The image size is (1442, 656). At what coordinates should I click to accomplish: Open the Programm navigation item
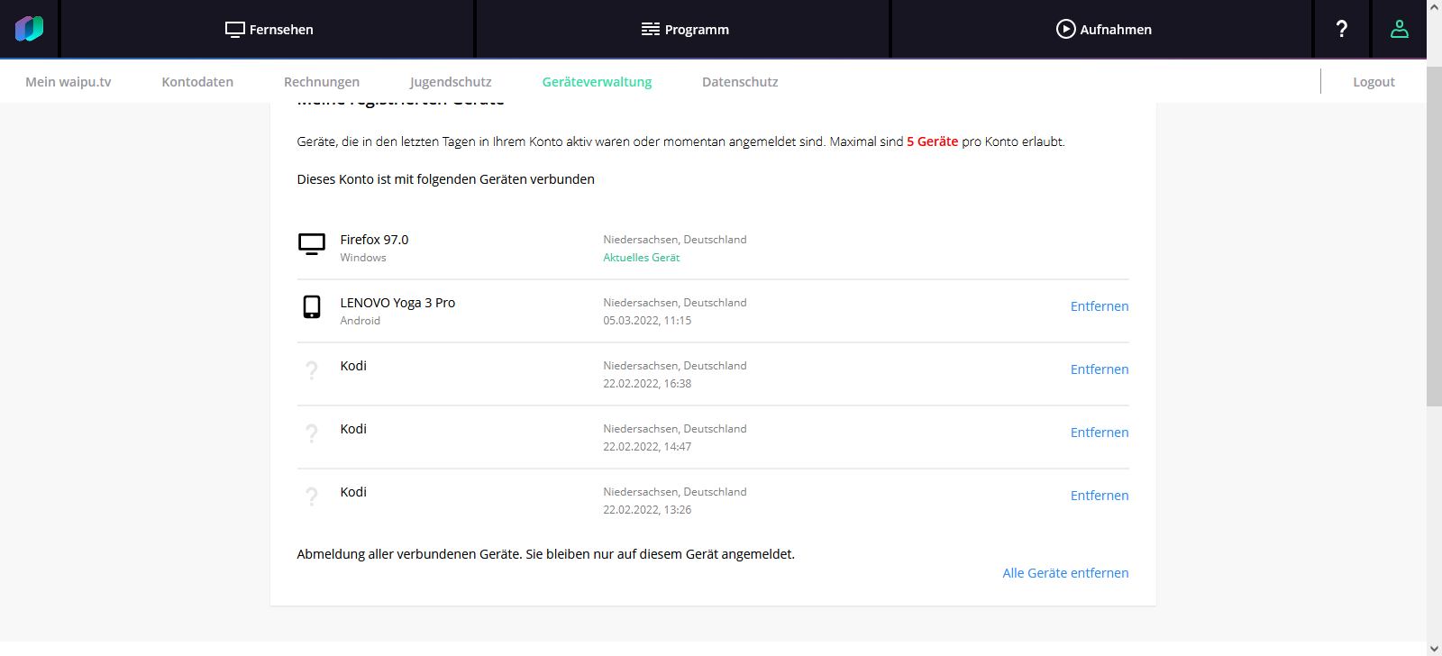(685, 29)
